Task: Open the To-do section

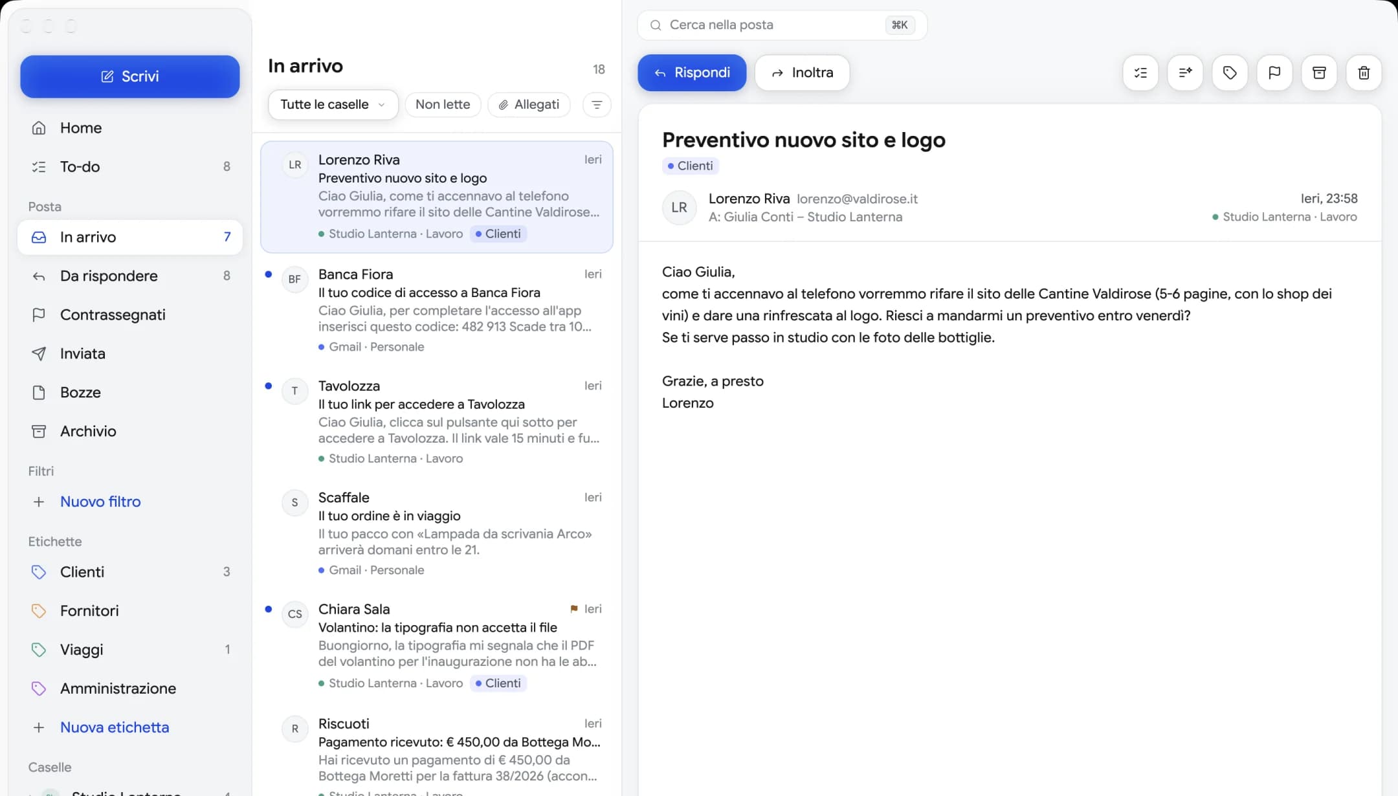Action: click(129, 167)
